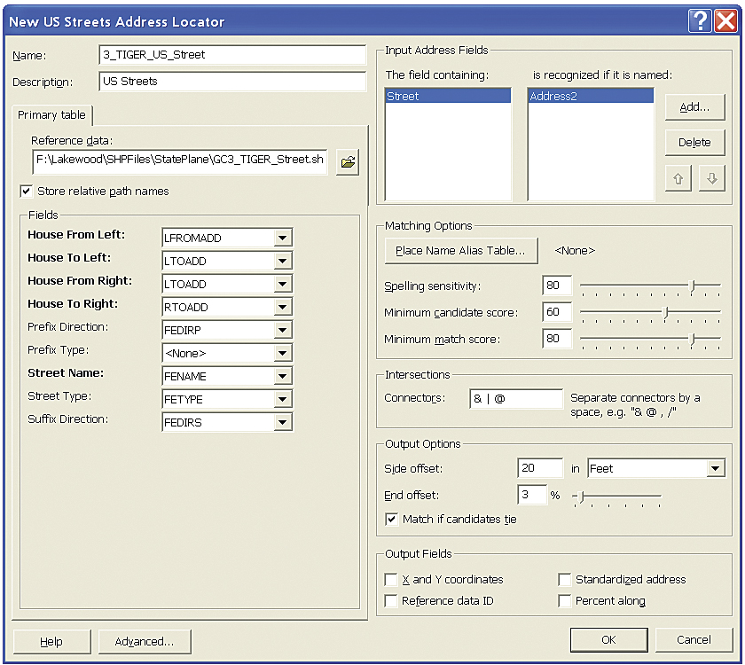Close the New US Streets Address Locator dialog
Image resolution: width=745 pixels, height=665 pixels.
(725, 20)
